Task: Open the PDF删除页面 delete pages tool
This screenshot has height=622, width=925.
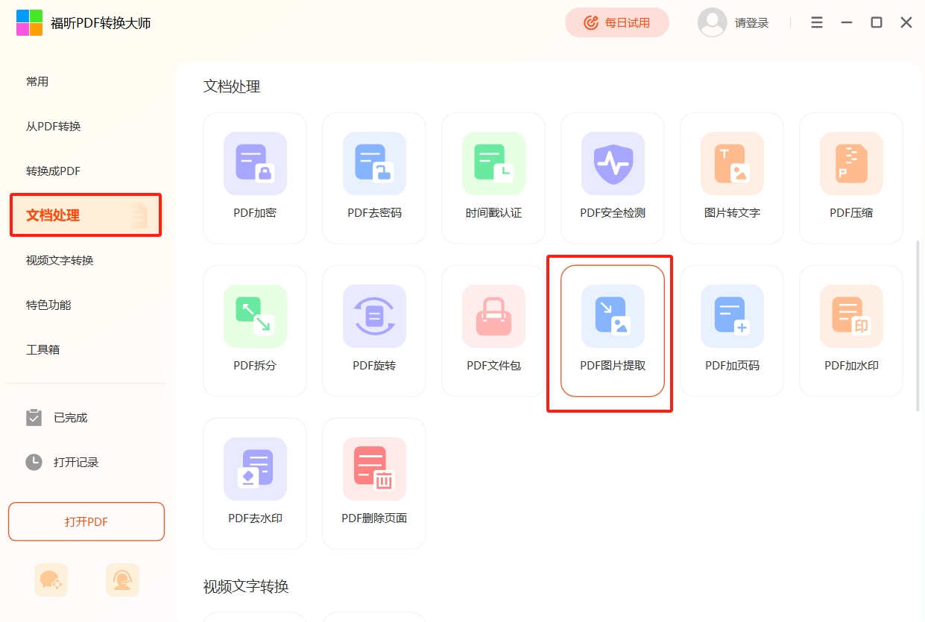Action: 374,483
